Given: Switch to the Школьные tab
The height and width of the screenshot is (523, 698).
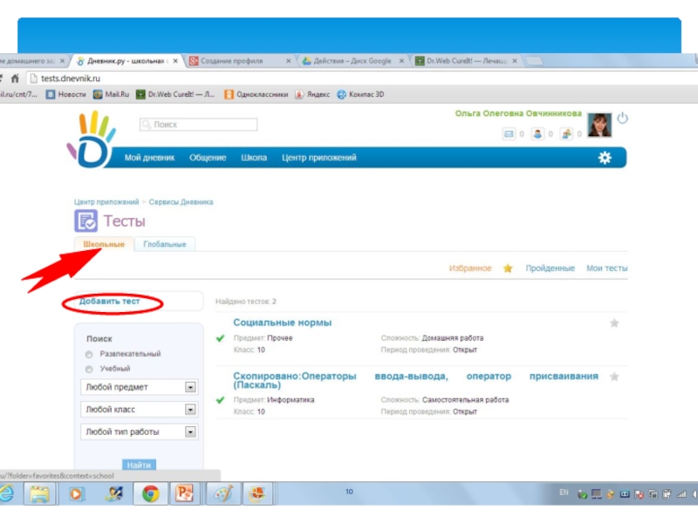Looking at the screenshot, I should 104,244.
